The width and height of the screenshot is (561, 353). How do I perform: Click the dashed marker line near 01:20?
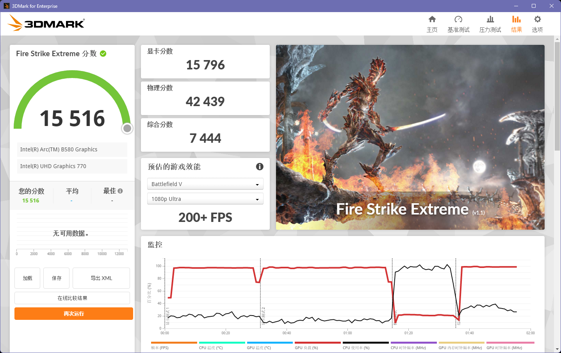[392, 293]
